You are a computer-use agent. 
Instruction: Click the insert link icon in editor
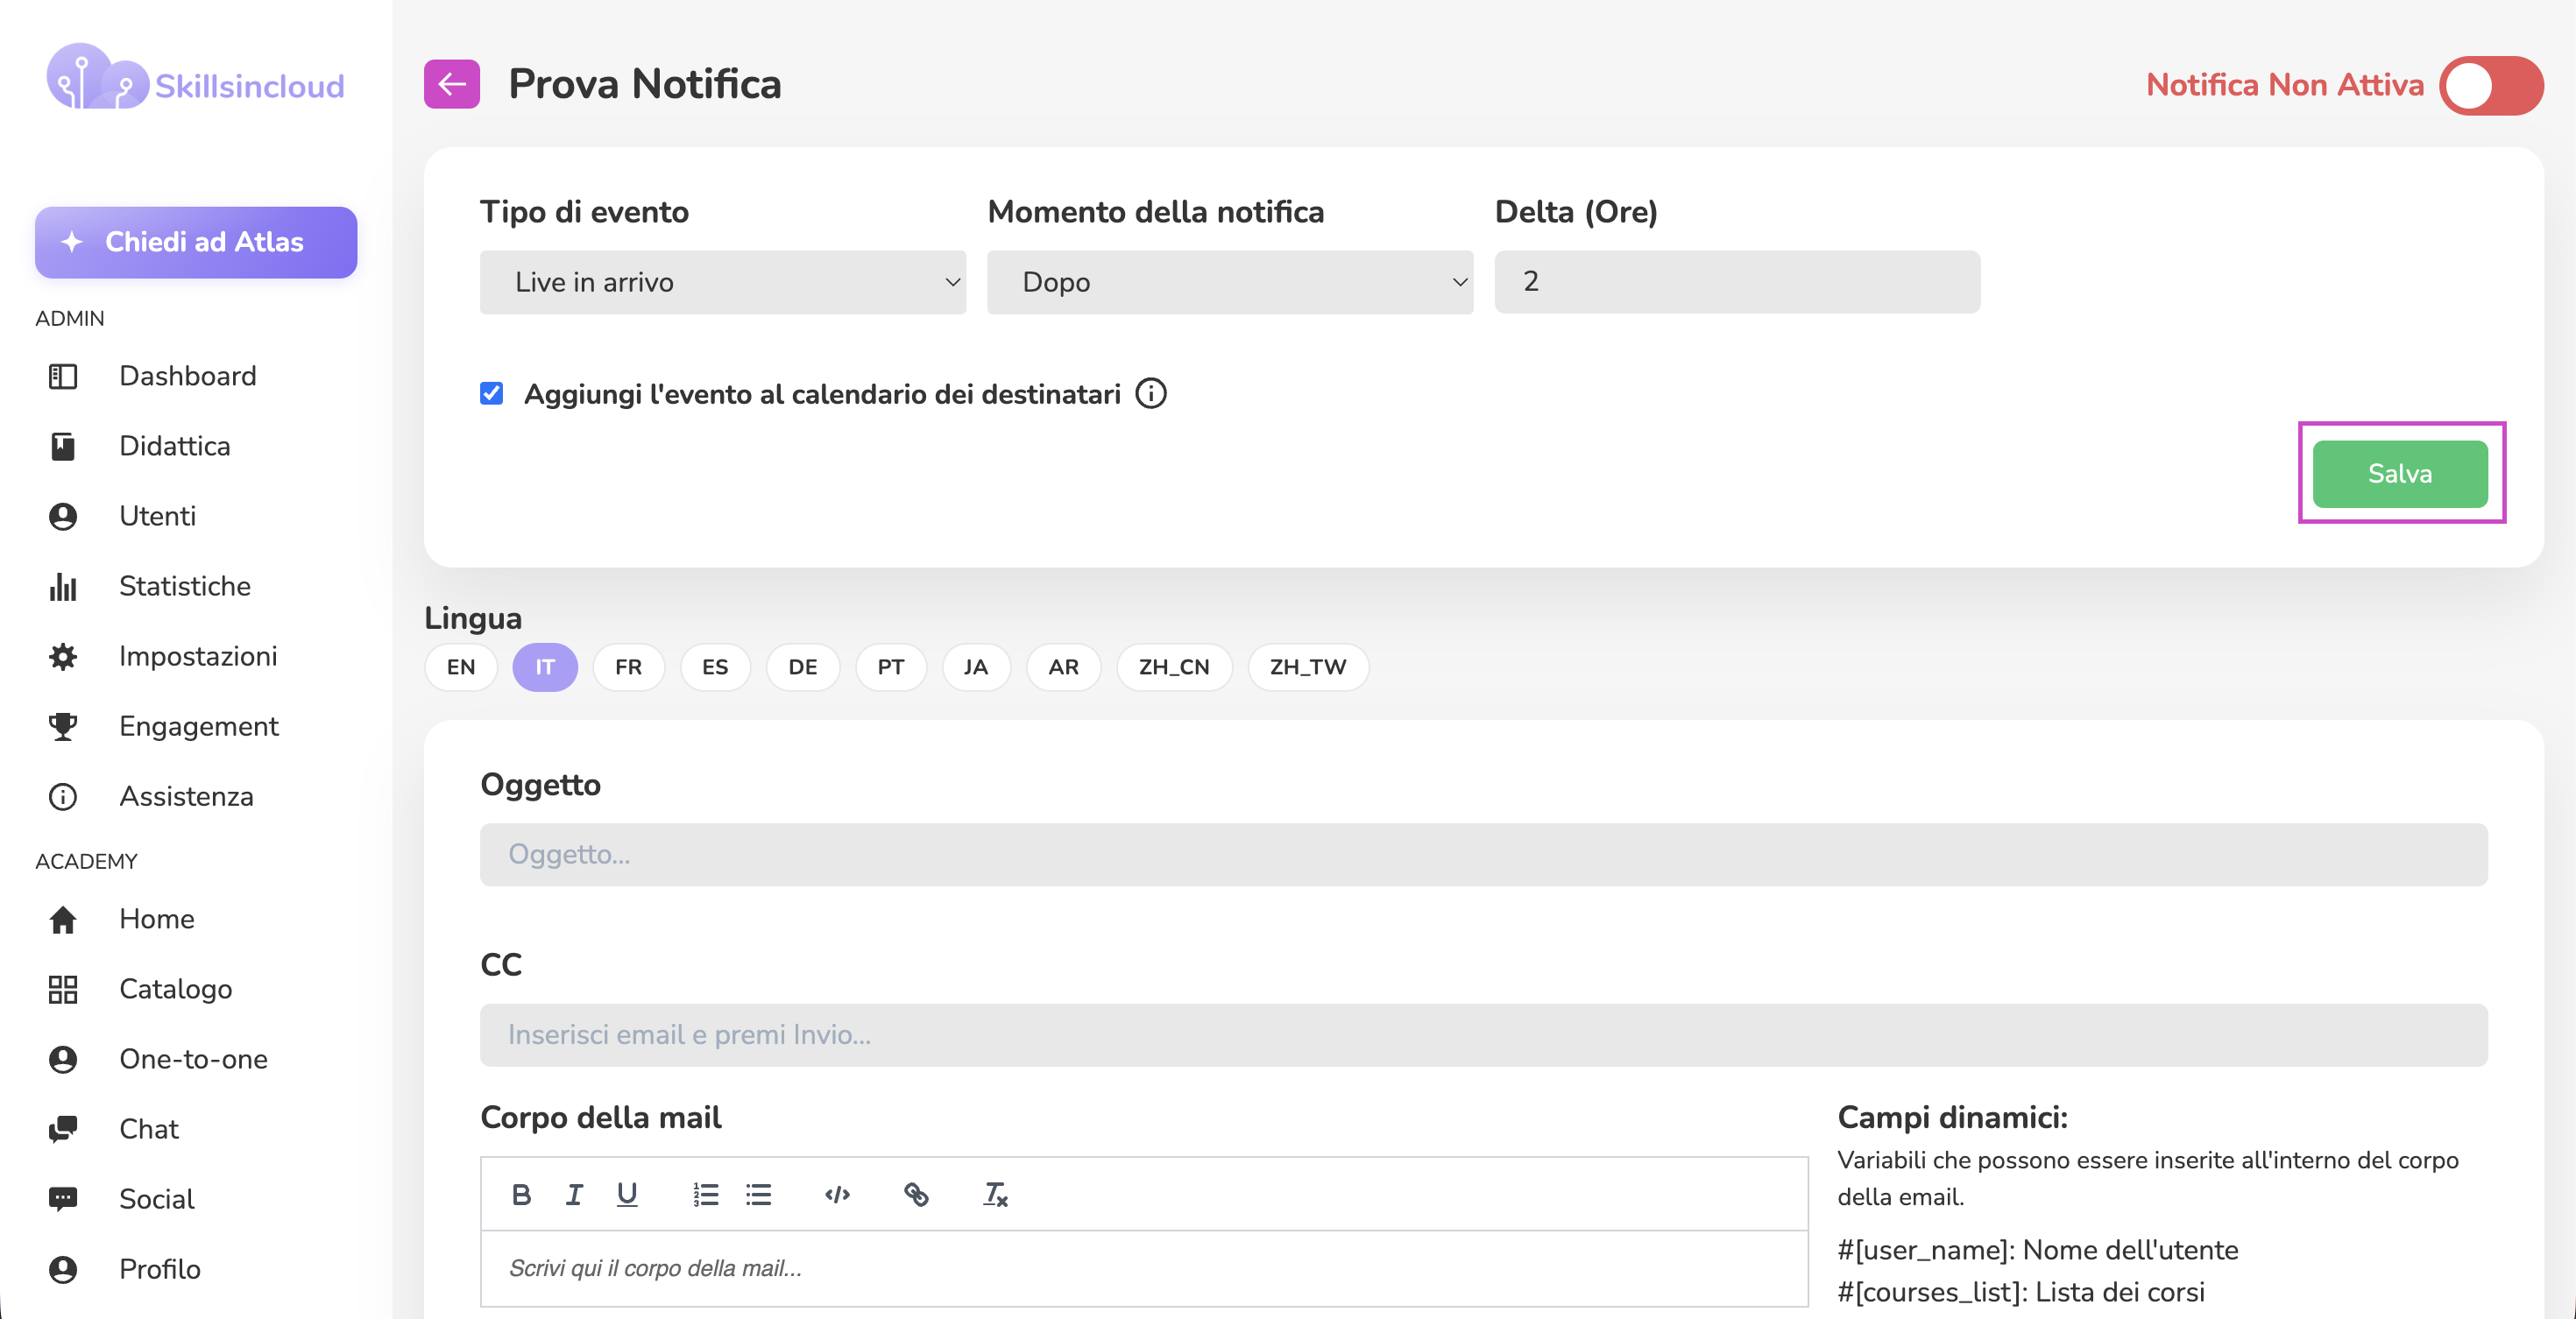(x=916, y=1194)
